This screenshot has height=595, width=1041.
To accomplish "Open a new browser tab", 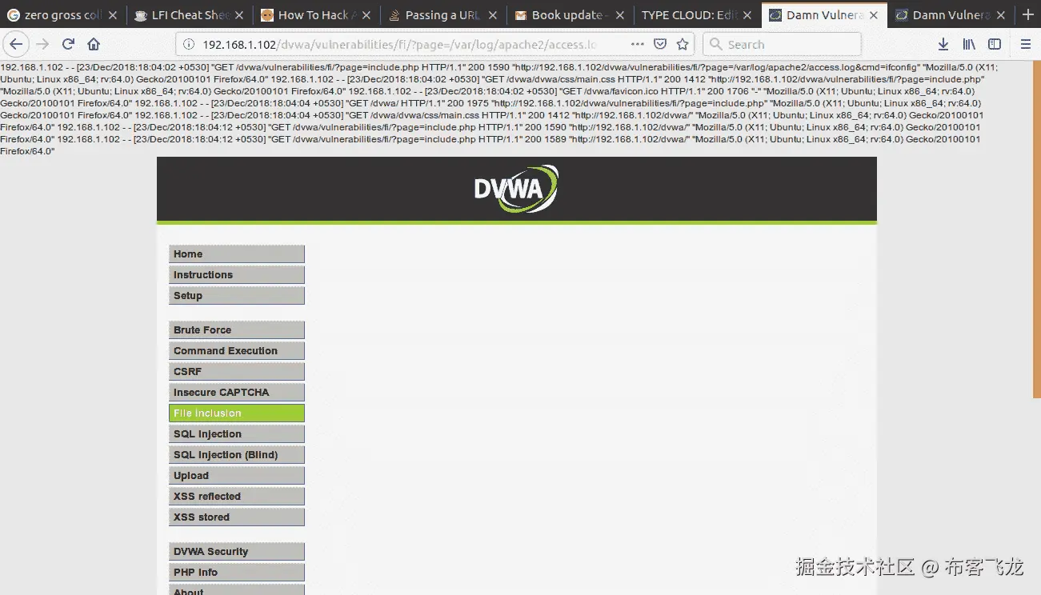I will coord(1028,14).
